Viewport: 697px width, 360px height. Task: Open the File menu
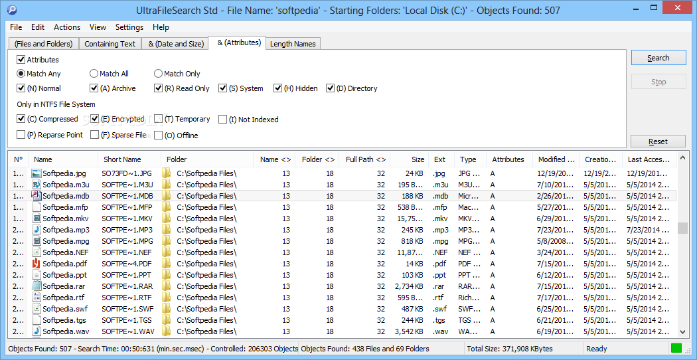[x=16, y=27]
